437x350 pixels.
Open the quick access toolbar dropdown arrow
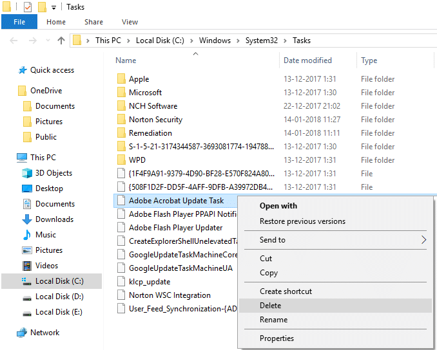[53, 8]
